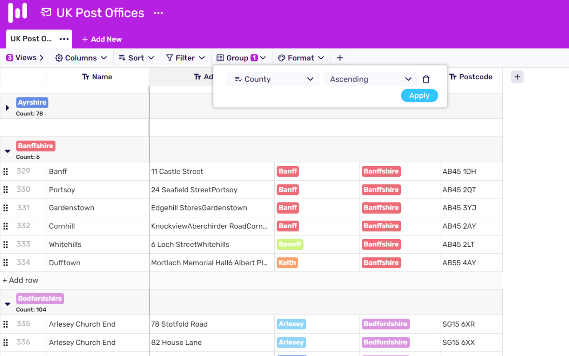The height and width of the screenshot is (356, 569).
Task: Click the drag handle on row 329
Action: (6, 171)
